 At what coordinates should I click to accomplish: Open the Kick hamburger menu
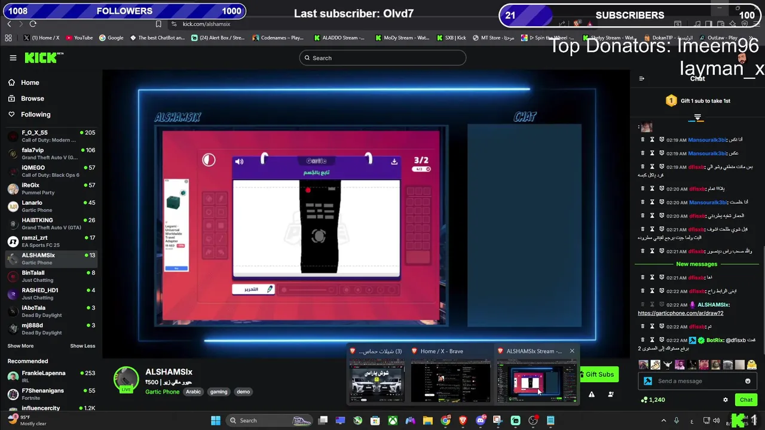coord(13,58)
